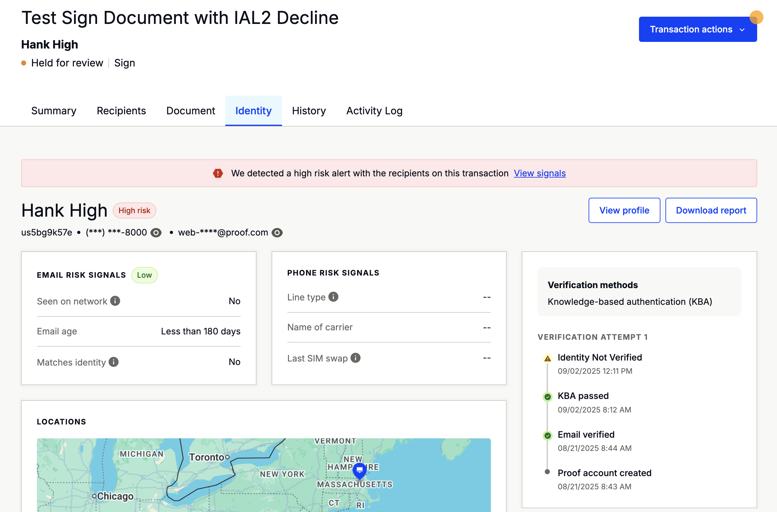Open Last SIM swap info icon
Screen dimensions: 777x512
tap(355, 358)
